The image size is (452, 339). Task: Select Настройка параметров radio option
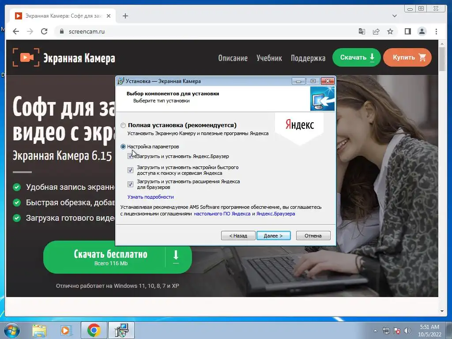click(x=123, y=147)
